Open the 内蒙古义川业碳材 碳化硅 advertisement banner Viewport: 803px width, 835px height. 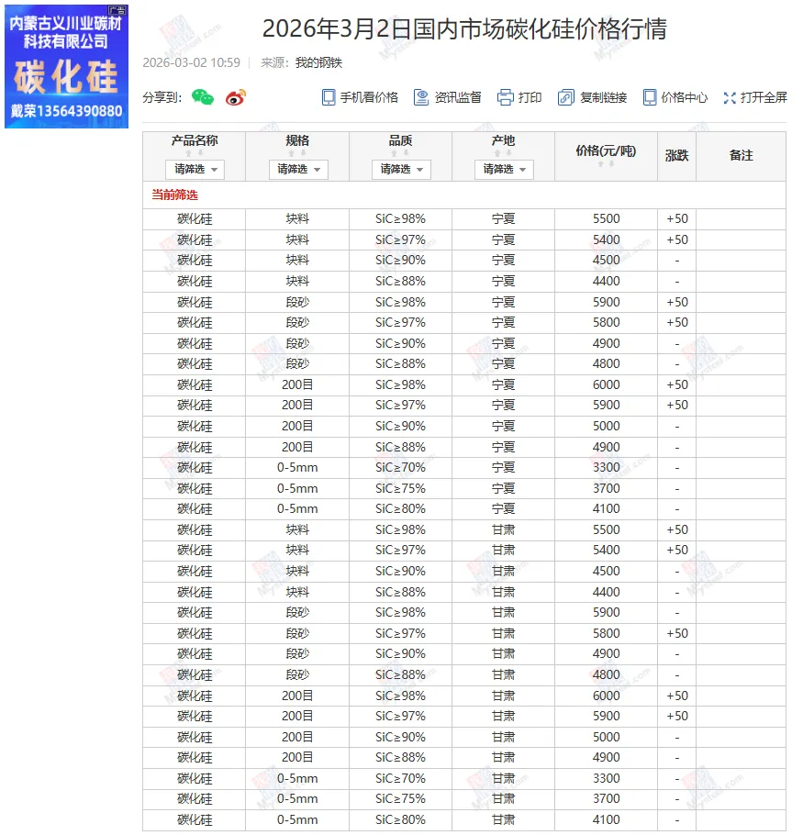(67, 67)
